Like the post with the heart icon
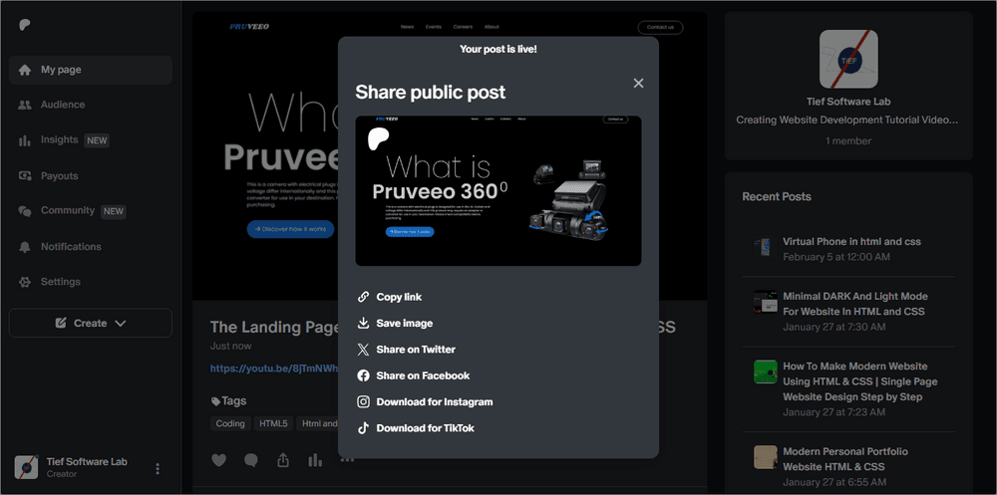The width and height of the screenshot is (997, 495). tap(218, 461)
